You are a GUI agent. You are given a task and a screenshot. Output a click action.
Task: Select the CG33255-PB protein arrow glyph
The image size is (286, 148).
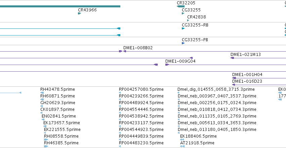pos(183,43)
